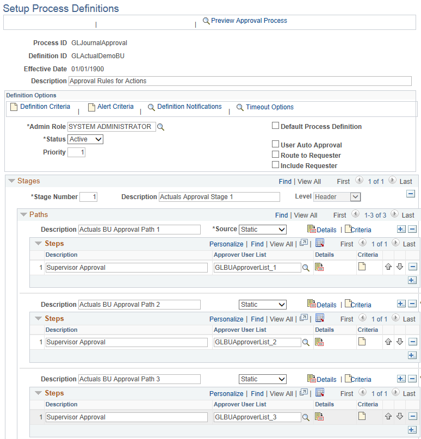Open Timeout Options

269,107
